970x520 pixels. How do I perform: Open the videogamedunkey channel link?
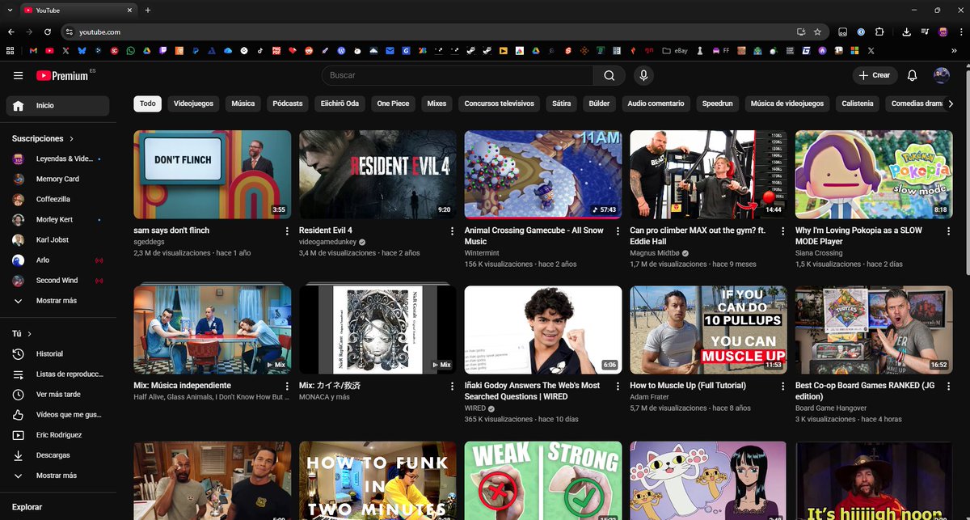tap(327, 242)
